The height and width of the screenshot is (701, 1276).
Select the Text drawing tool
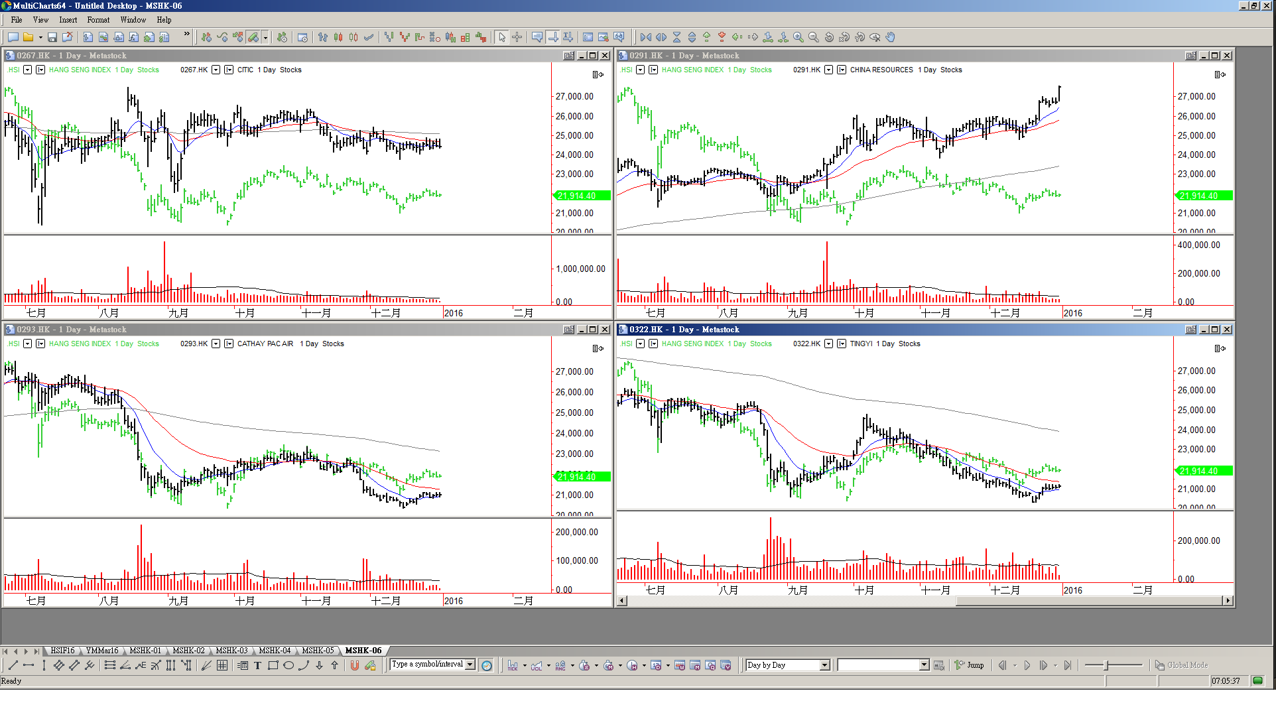258,665
